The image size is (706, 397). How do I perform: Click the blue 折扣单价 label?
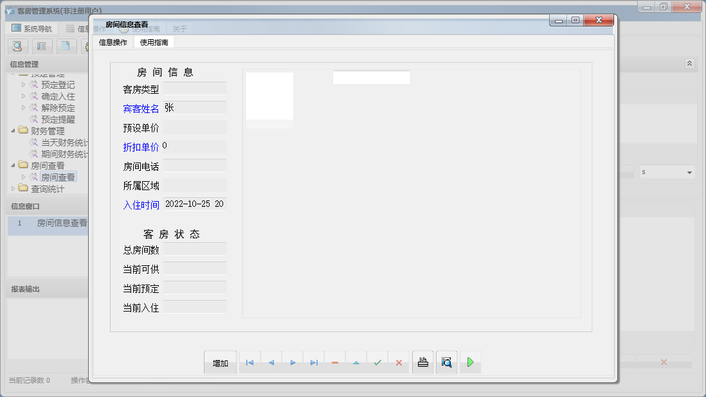point(141,148)
